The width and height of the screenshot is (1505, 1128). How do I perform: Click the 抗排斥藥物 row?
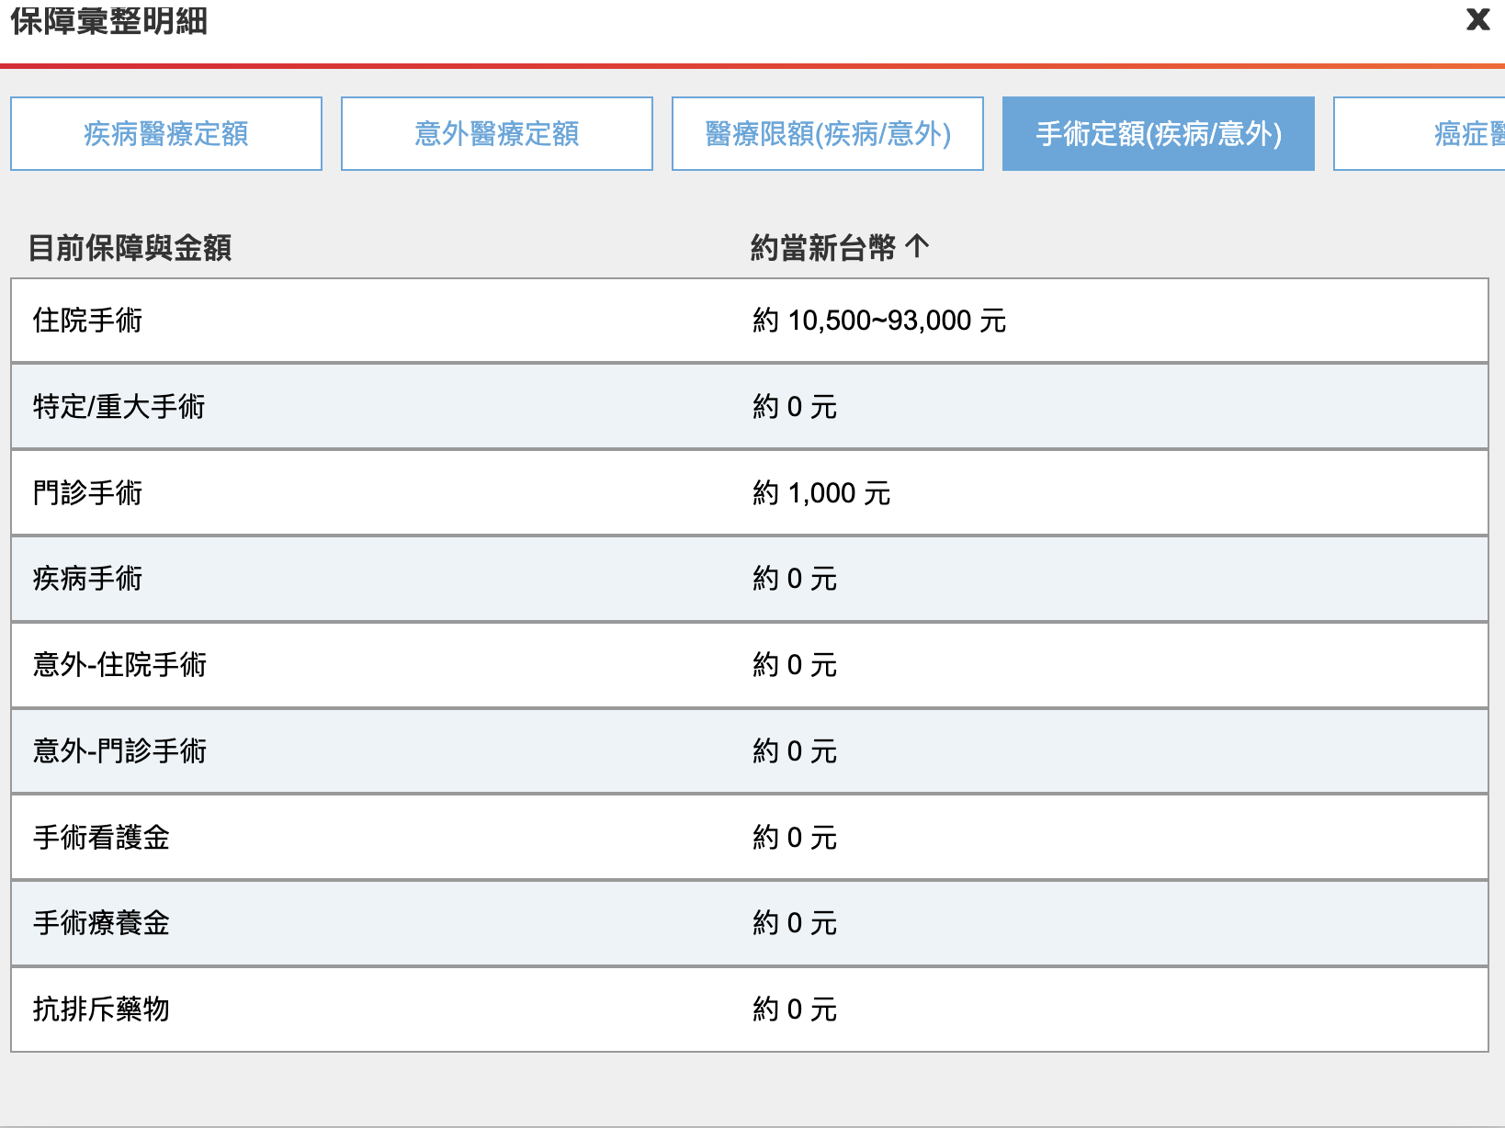coord(101,1010)
